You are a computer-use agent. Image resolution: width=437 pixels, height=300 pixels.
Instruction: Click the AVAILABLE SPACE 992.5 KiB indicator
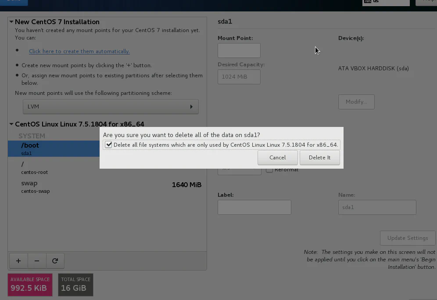pyautogui.click(x=30, y=285)
